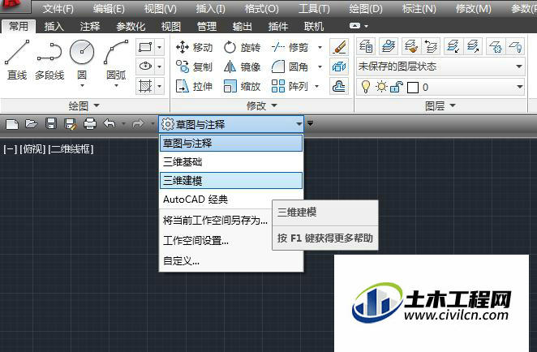Expand the hatch tool dropdown arrow
The image size is (537, 352).
(x=159, y=86)
